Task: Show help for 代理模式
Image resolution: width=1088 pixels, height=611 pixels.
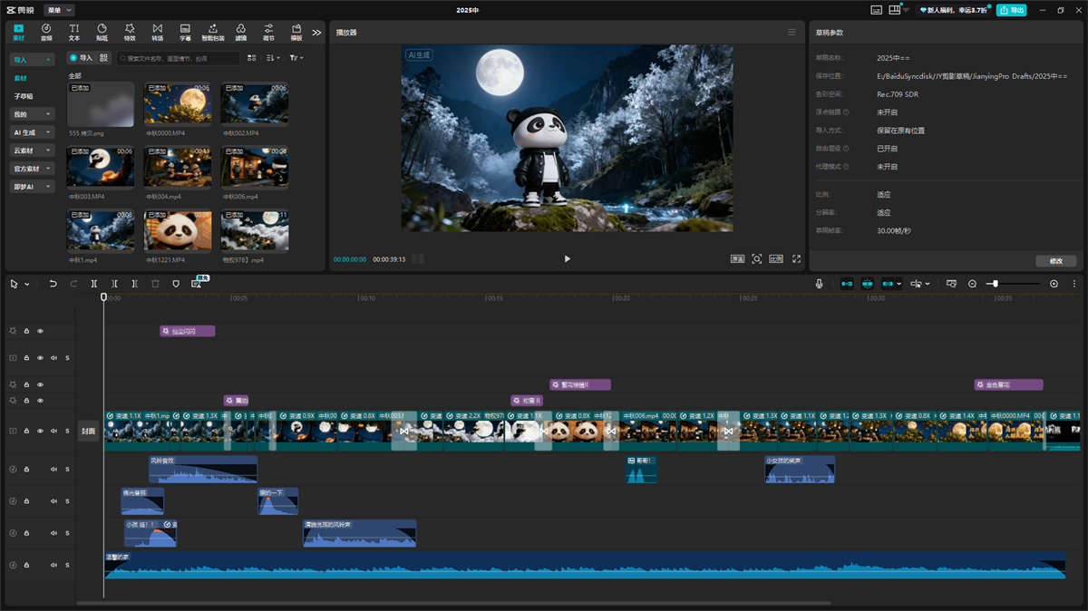Action: (x=848, y=167)
